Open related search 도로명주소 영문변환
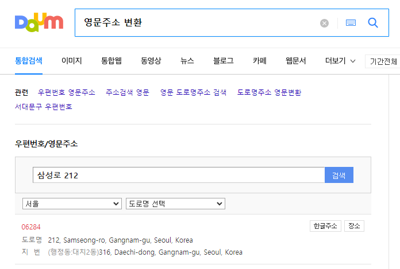Viewport: 400px width, 269px height. coord(269,92)
